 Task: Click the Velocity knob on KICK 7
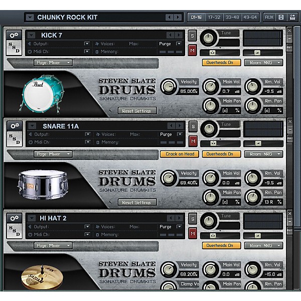pos(169,87)
